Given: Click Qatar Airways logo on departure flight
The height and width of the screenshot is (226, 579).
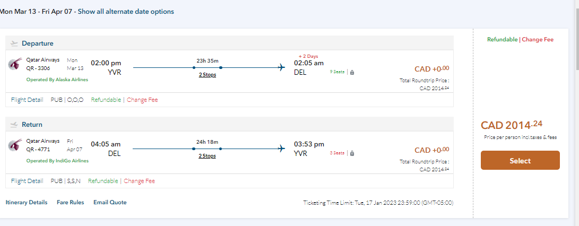Looking at the screenshot, I should point(15,64).
